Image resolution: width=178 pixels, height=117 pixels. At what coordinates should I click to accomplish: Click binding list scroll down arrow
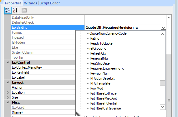[x=162, y=107]
